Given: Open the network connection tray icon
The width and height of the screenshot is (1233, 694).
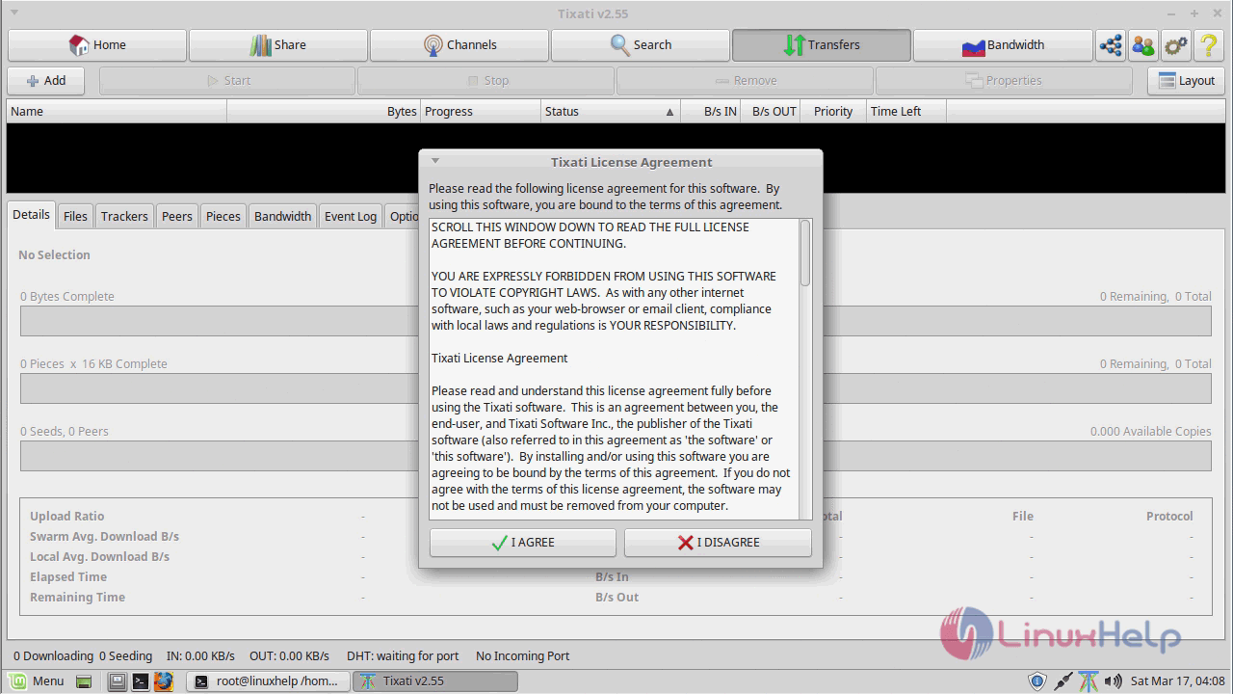Looking at the screenshot, I should click(1063, 681).
